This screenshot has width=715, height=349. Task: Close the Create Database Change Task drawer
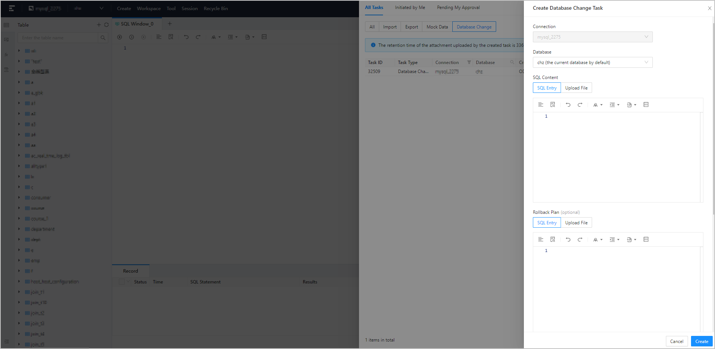coord(710,8)
